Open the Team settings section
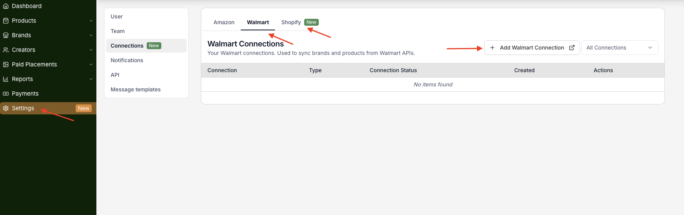This screenshot has height=215, width=684. coord(118,31)
